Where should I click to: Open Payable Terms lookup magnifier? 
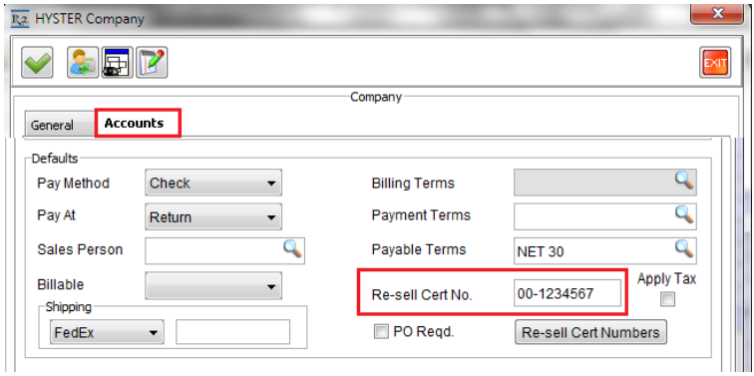(684, 248)
